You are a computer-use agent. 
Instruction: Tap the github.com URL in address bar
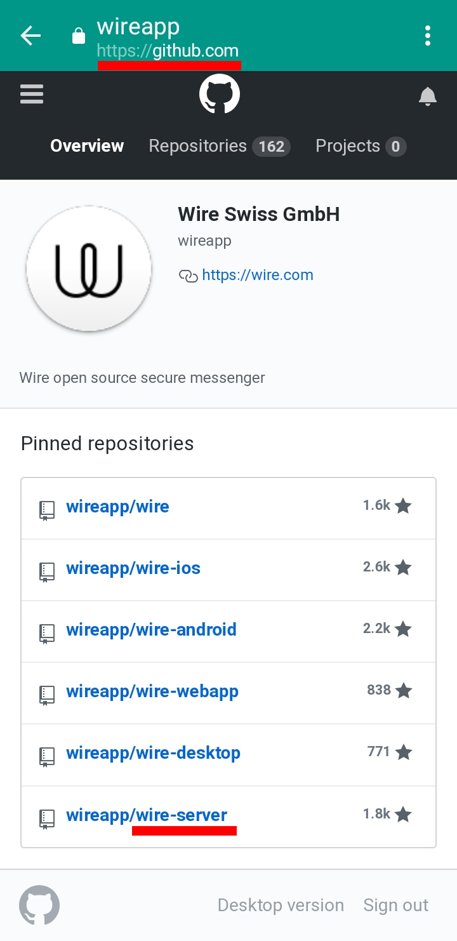(168, 51)
